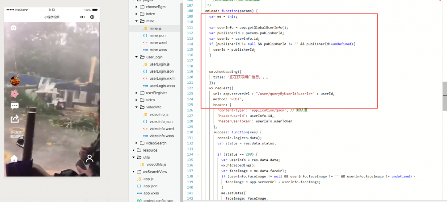Tap the home icon in simulator
This screenshot has width=447, height=202.
[14, 158]
